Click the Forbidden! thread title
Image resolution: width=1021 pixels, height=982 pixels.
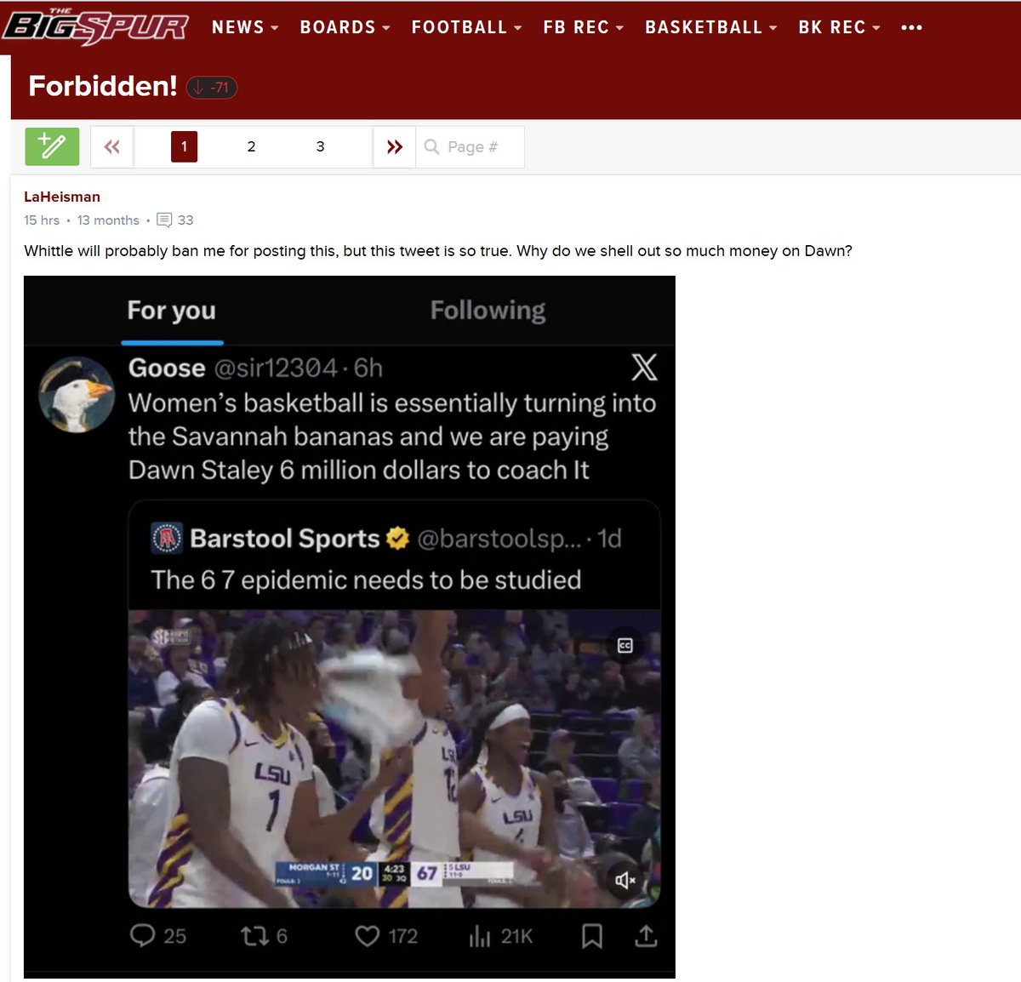103,86
